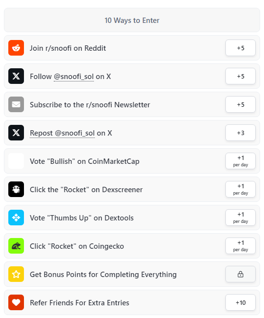The height and width of the screenshot is (318, 264).
Task: Click the locked bonus points button
Action: pos(241,274)
